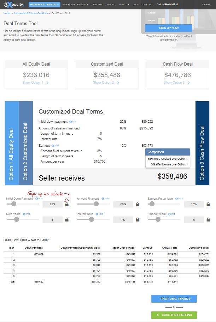Select the Option 1 All Equity Deal tab

click(x=12, y=143)
